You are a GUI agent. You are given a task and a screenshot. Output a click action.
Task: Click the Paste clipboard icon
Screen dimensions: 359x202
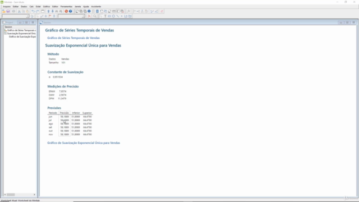[x=27, y=11]
